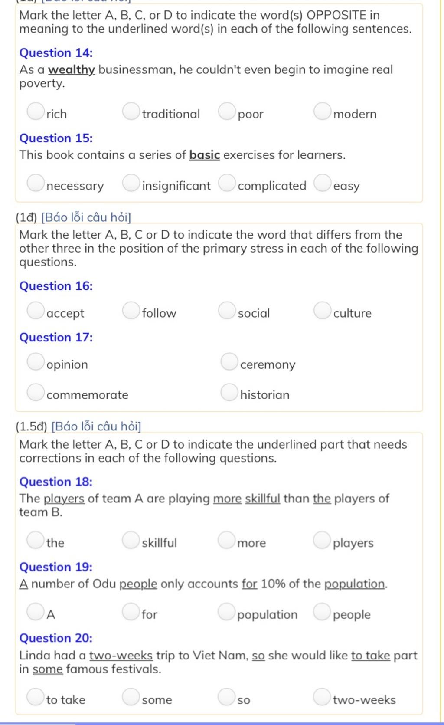Open the Báo lỗi câu hỏi link above Question 18
Image resolution: width=444 pixels, height=725 pixels.
point(96,426)
